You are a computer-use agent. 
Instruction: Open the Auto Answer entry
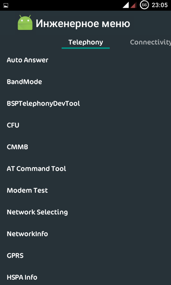[x=85, y=60]
